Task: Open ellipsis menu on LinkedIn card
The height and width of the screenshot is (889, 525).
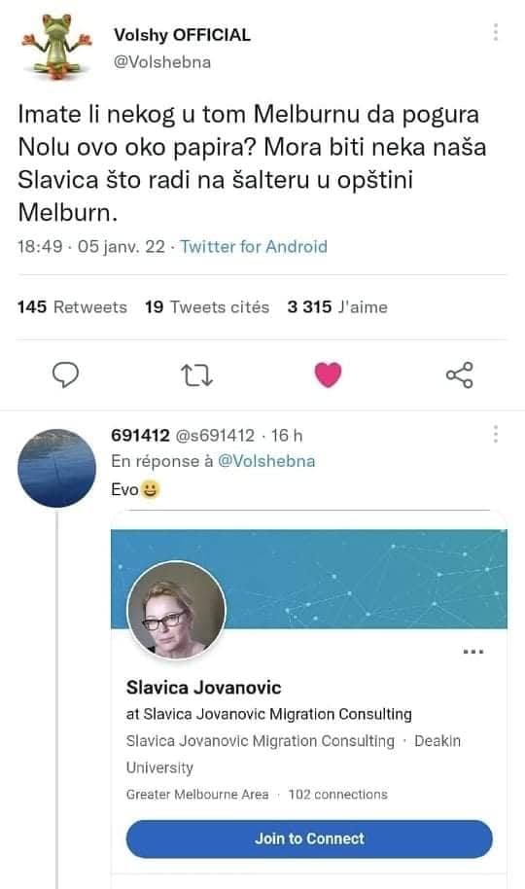Action: point(473,652)
